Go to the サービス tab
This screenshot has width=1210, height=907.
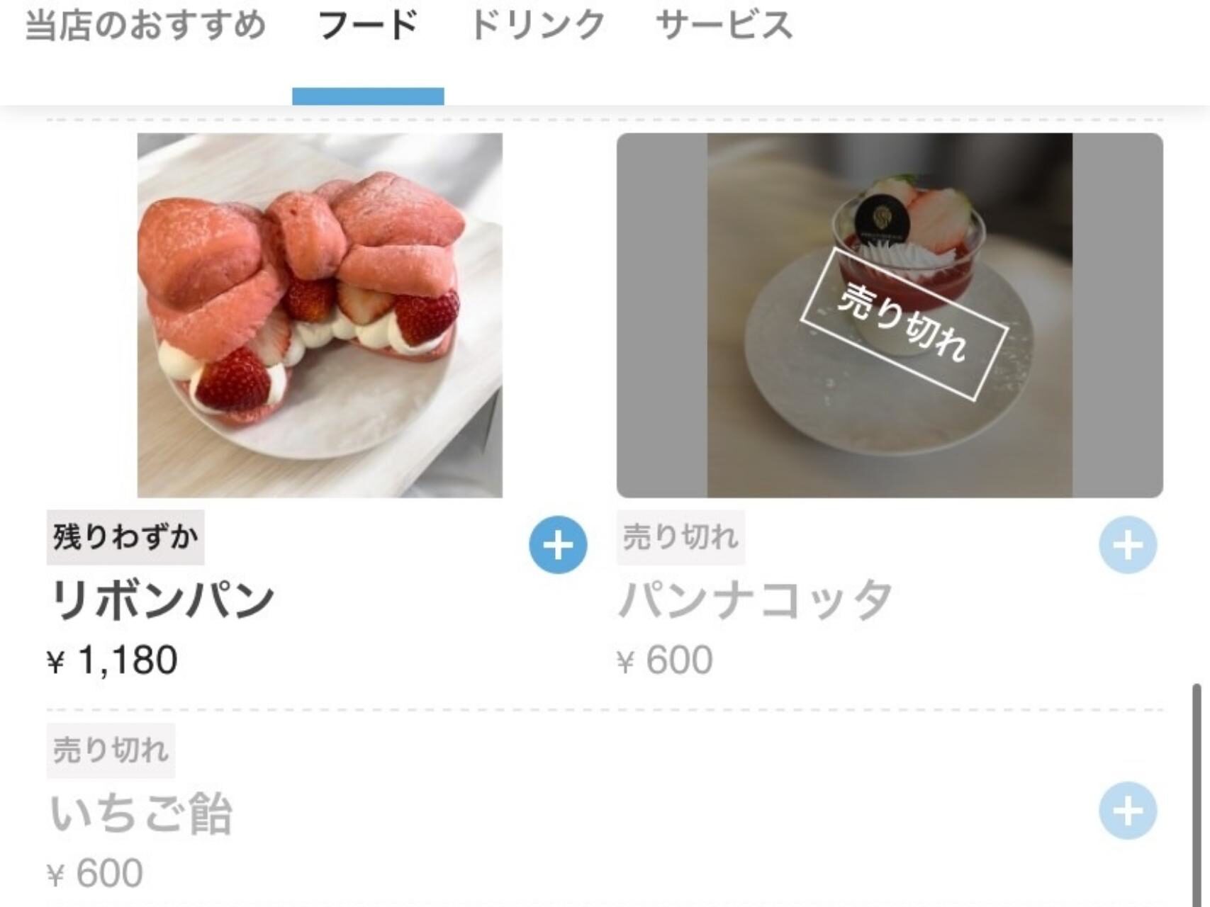[x=724, y=26]
